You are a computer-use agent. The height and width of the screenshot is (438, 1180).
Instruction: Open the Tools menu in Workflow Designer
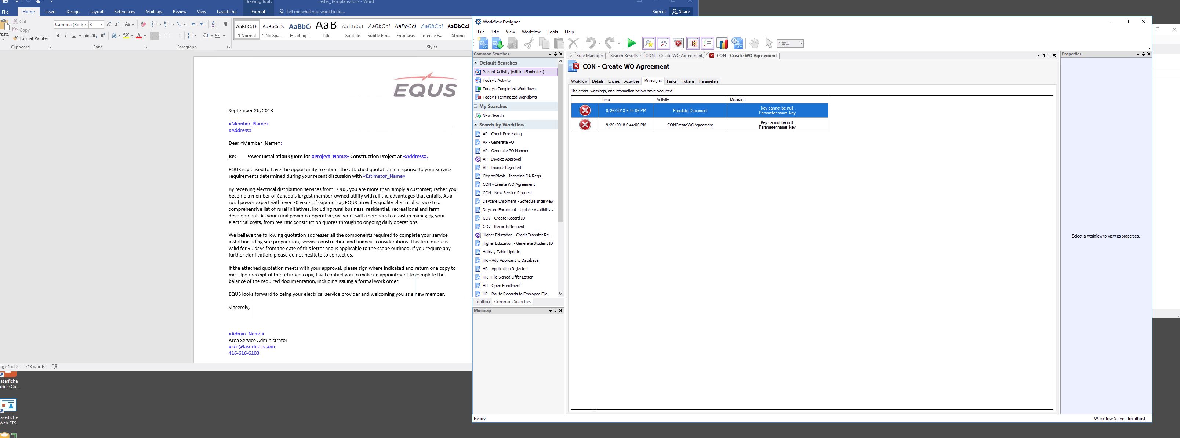pos(552,32)
